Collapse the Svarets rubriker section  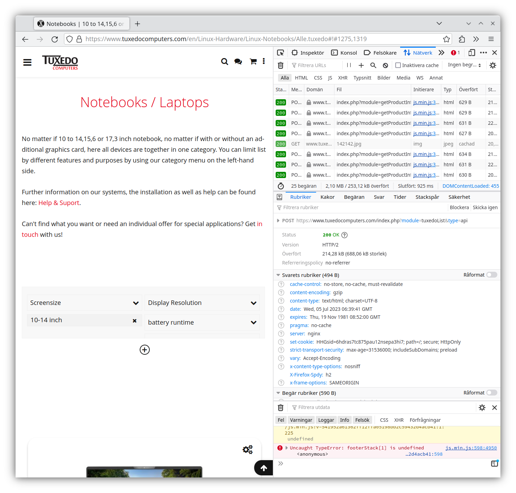(x=278, y=275)
